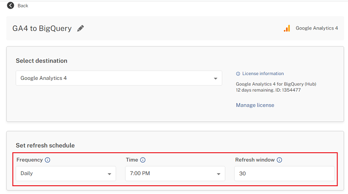Click the Back arrow icon

10,5
